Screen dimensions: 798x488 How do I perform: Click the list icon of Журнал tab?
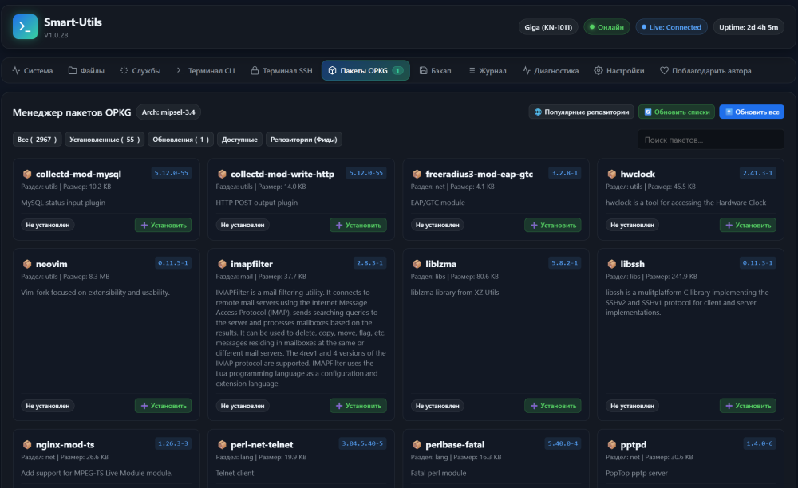tap(472, 71)
